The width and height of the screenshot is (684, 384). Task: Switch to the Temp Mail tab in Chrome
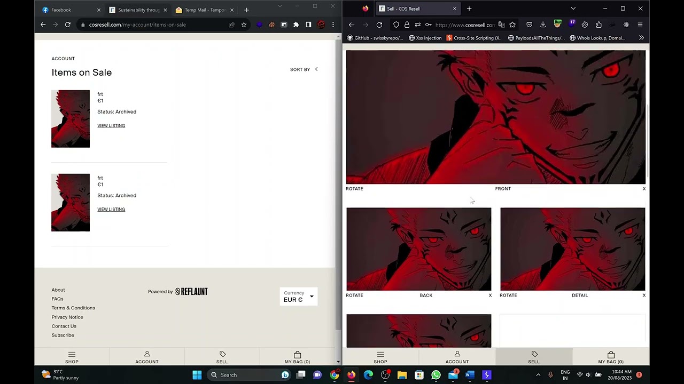click(x=205, y=10)
